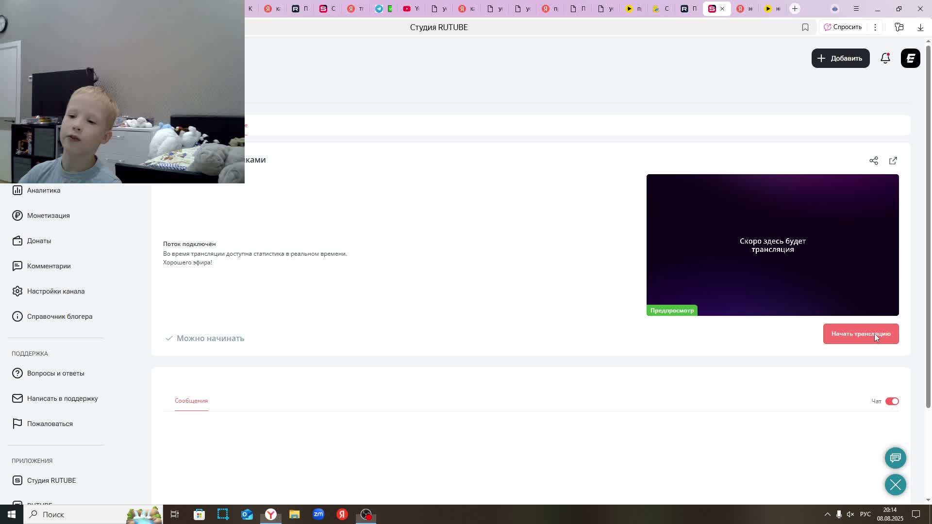
Task: Toggle the Чат switch off
Action: 892,401
